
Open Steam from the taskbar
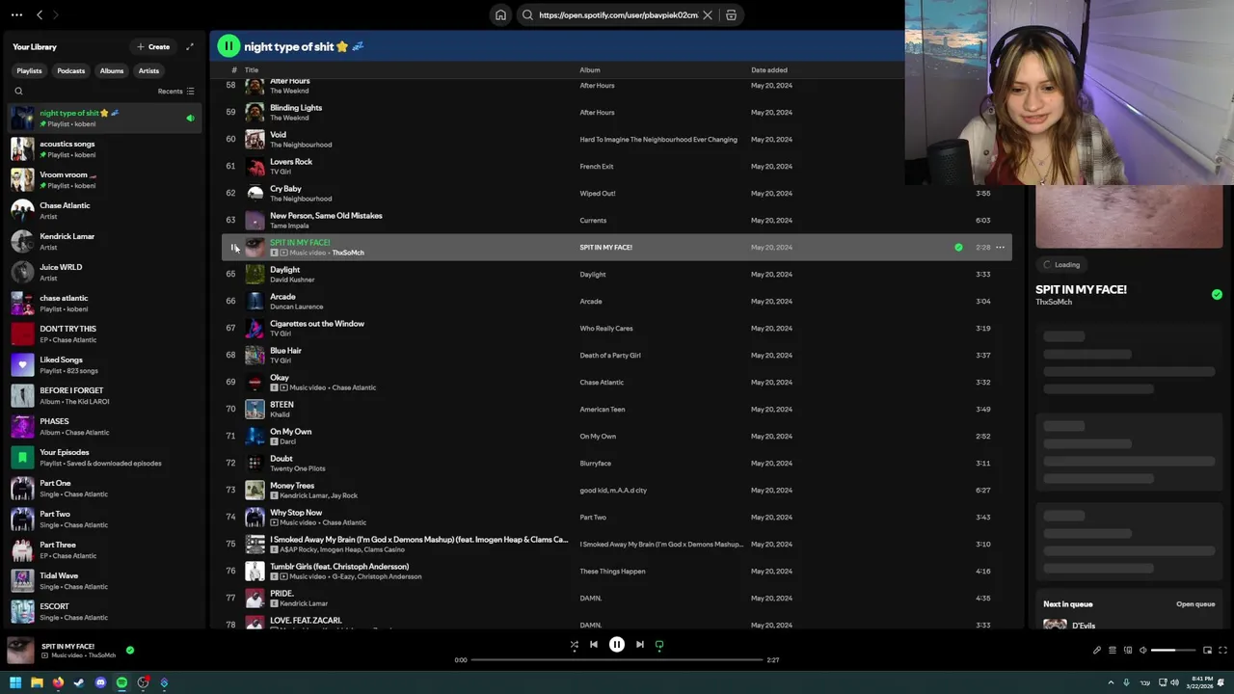tap(79, 682)
